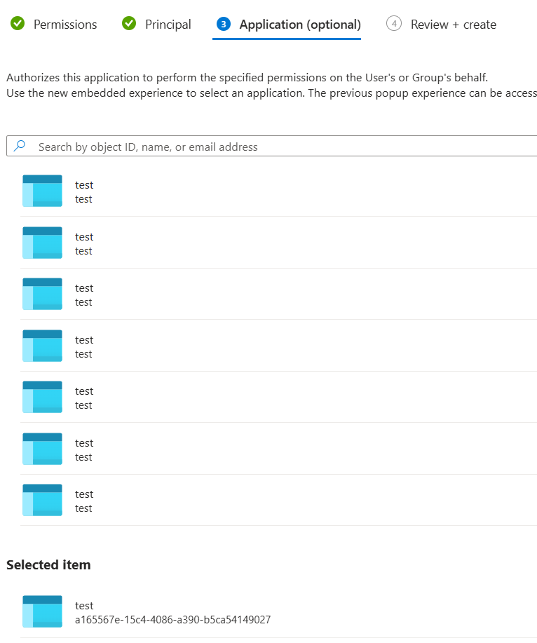Image resolution: width=537 pixels, height=643 pixels.
Task: Switch to the Principal tab
Action: coord(168,25)
